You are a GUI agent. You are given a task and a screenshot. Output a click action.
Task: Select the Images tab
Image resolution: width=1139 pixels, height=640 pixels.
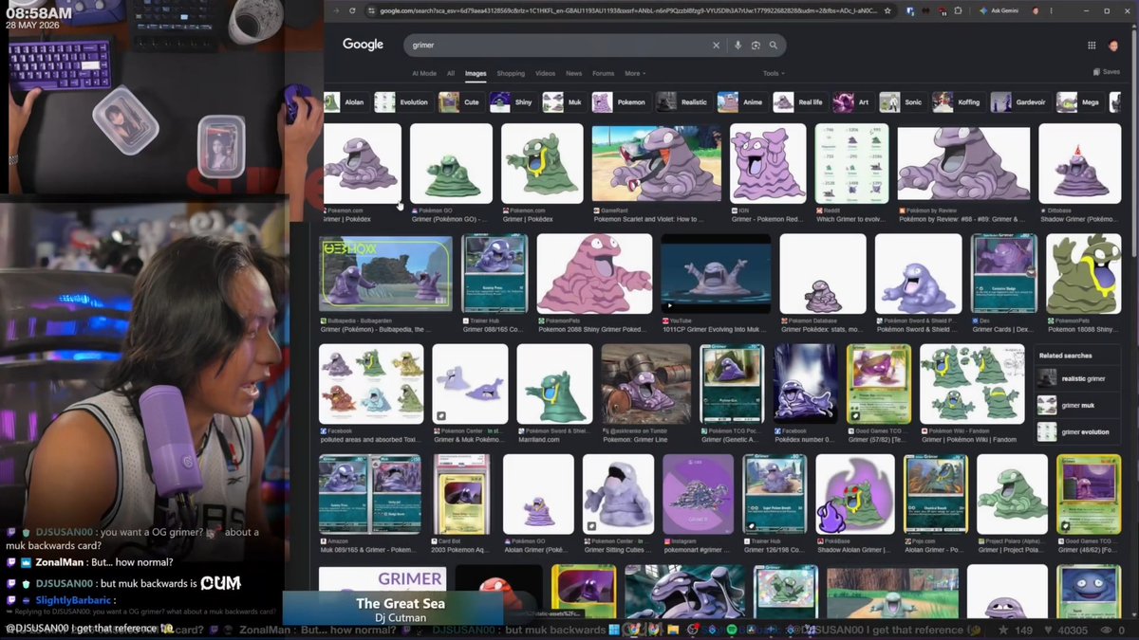click(476, 73)
